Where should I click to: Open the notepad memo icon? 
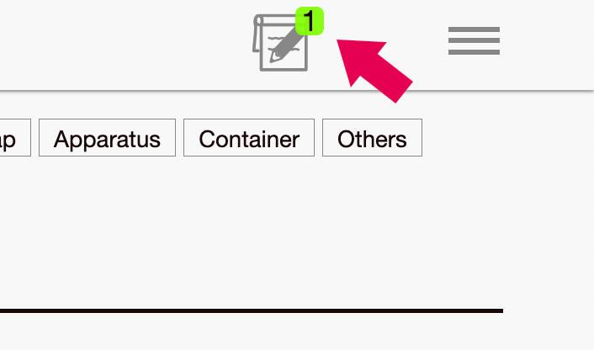280,42
